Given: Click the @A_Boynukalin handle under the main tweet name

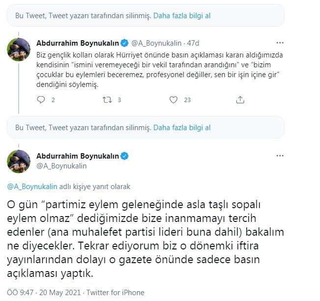Looking at the screenshot, I should (61, 166).
